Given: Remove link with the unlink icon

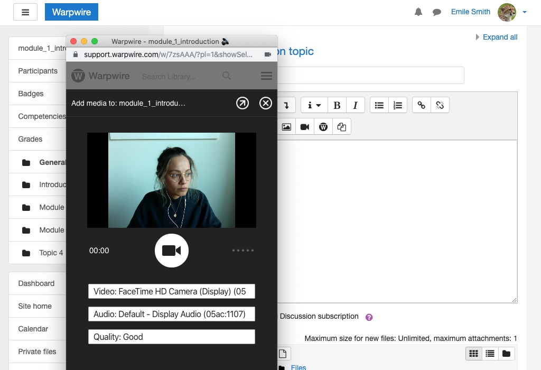Looking at the screenshot, I should tap(440, 105).
